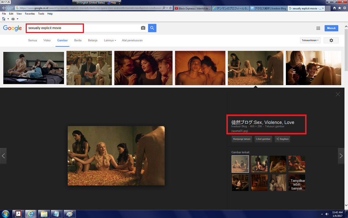This screenshot has width=348, height=218.
Task: Close the 'sexually explicit movie' browser tab
Action: pyautogui.click(x=323, y=8)
